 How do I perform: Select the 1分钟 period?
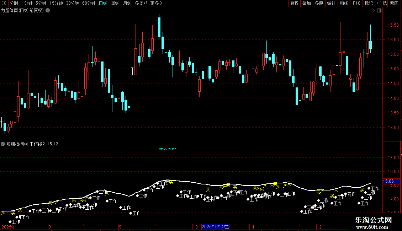coord(27,3)
